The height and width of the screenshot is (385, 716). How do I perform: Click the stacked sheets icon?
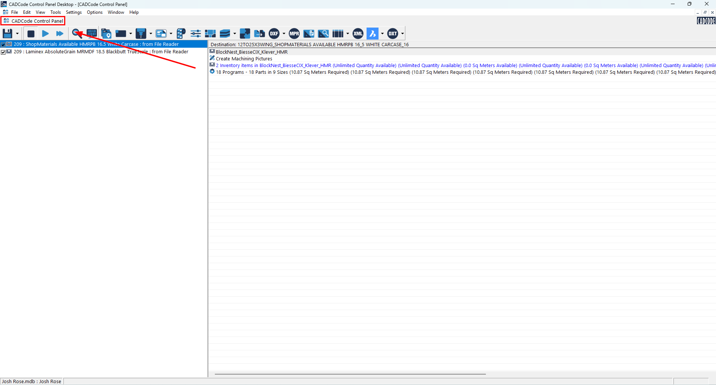pos(225,34)
